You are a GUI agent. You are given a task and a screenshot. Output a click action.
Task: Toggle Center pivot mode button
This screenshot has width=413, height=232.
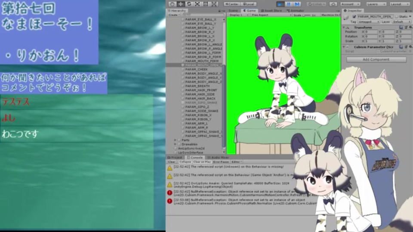[x=232, y=4]
